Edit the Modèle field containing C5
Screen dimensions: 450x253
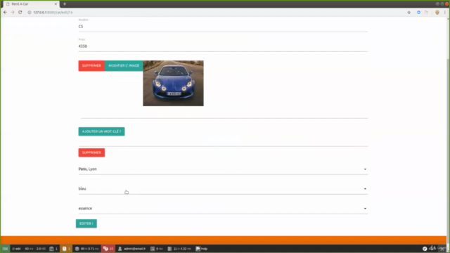pos(223,27)
